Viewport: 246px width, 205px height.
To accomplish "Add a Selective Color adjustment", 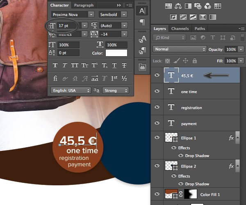I will 203,17.
